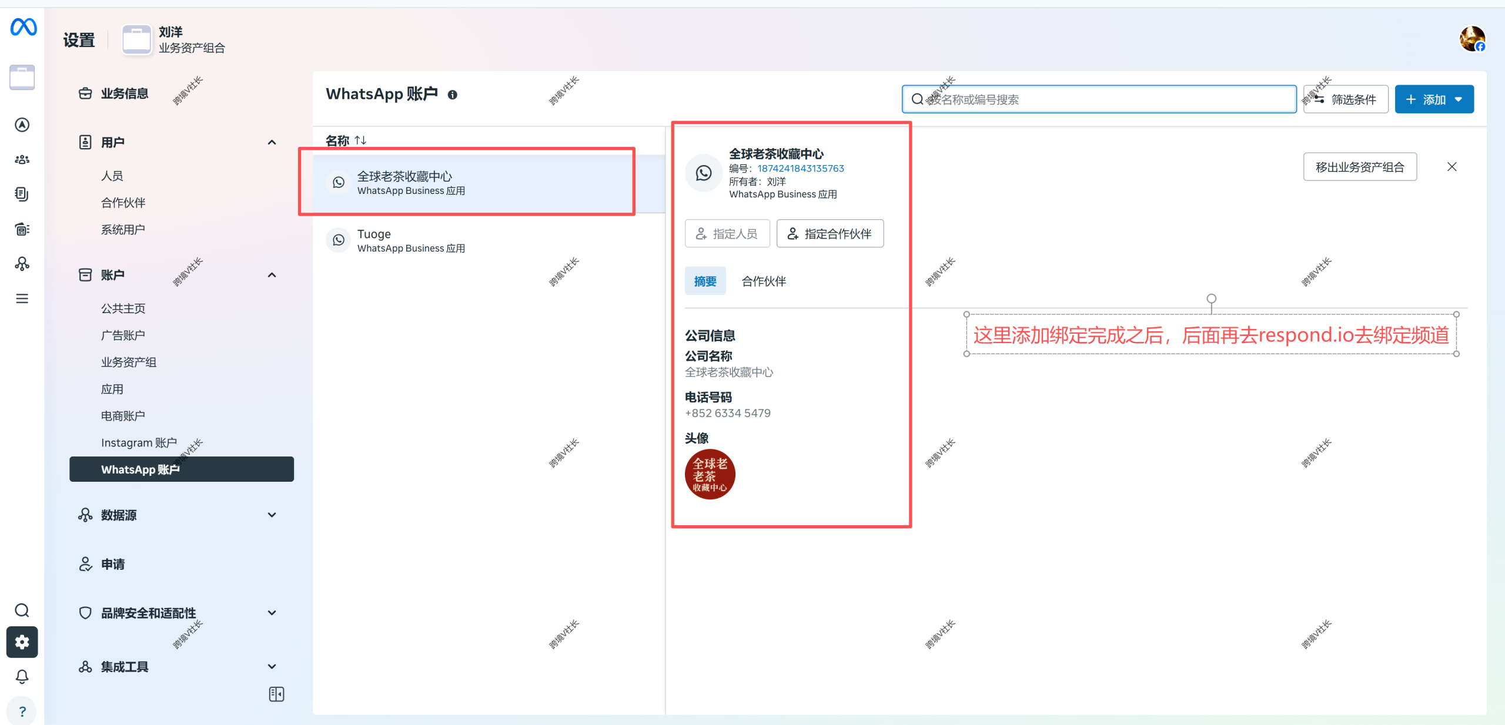Open the pages document icon in rail
Image resolution: width=1505 pixels, height=725 pixels.
(22, 194)
